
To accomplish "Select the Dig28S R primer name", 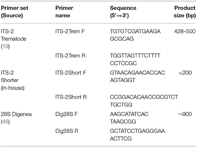I will tap(67, 131).
